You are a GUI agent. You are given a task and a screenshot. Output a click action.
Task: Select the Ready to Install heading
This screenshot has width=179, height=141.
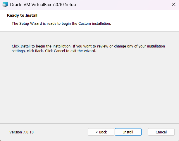pyautogui.click(x=22, y=15)
